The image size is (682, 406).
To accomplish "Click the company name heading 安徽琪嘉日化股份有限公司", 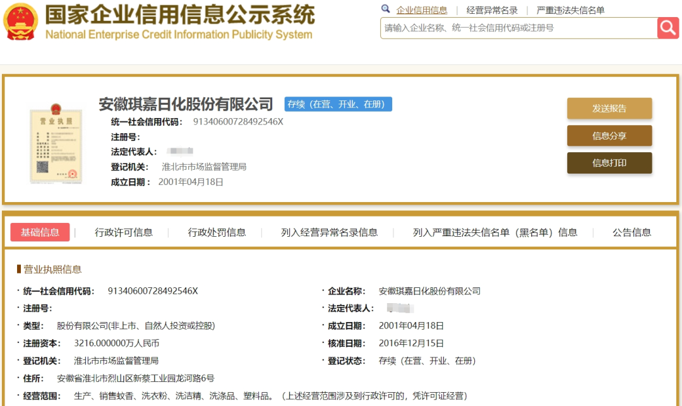I will coord(186,104).
